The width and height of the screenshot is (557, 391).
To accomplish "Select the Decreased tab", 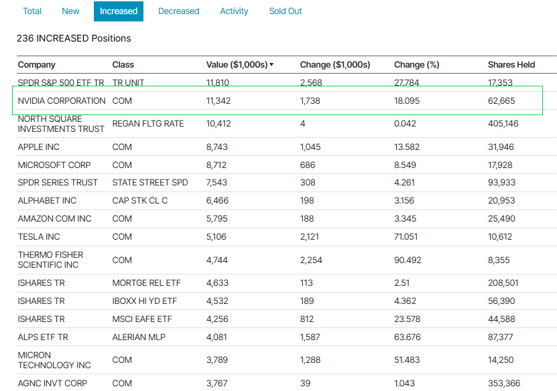I will (x=178, y=11).
